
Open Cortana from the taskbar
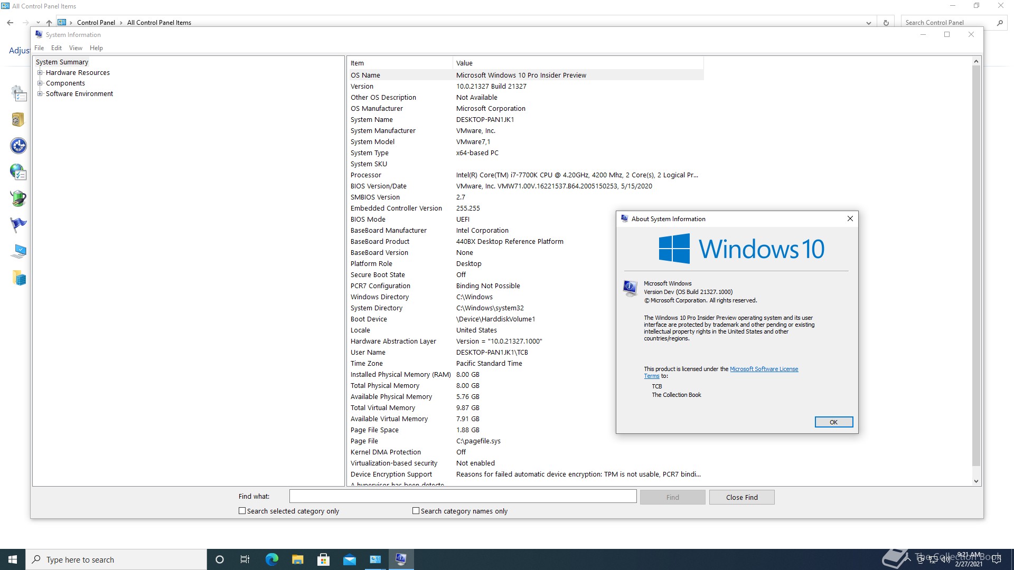(220, 559)
